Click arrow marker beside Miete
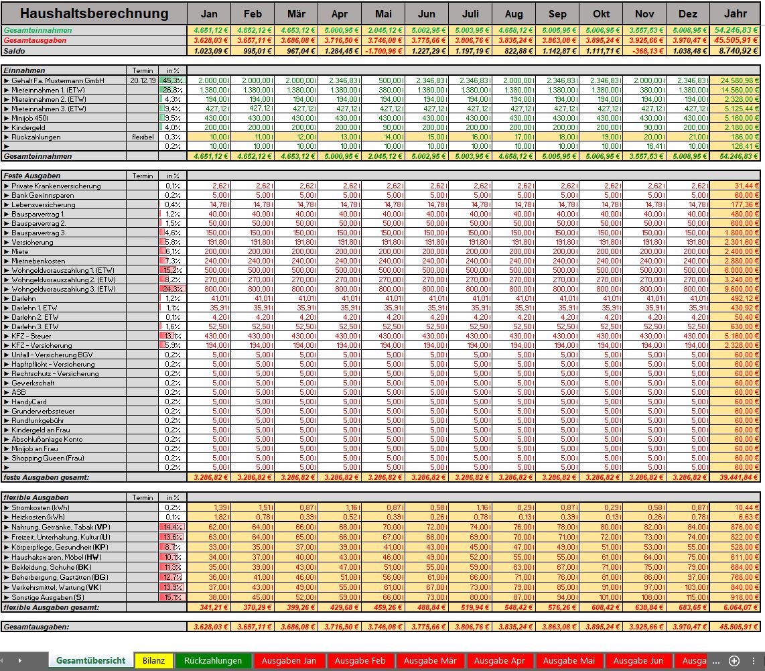Image resolution: width=765 pixels, height=671 pixels. click(x=7, y=251)
